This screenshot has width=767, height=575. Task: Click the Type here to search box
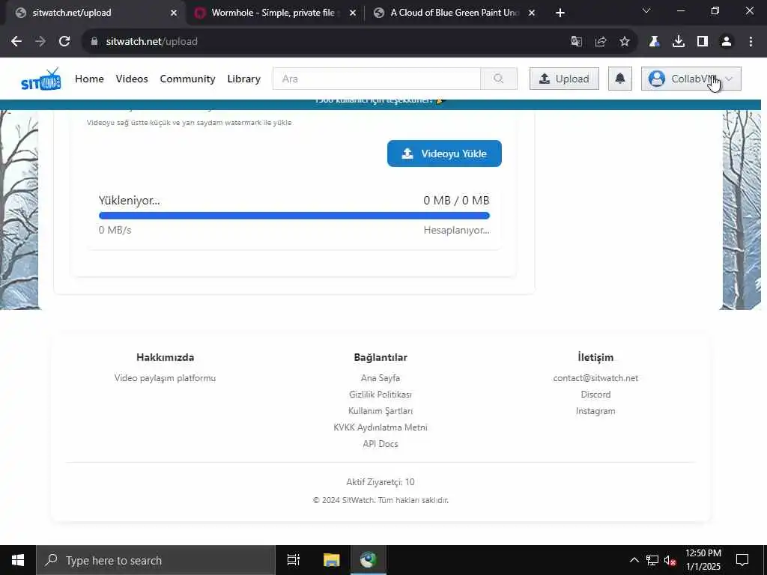coord(156,560)
